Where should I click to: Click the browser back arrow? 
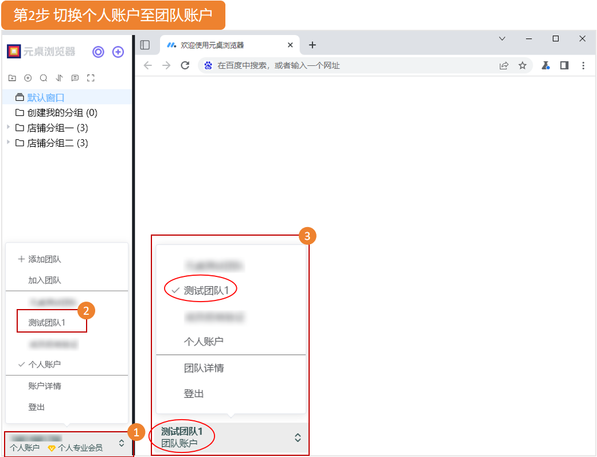click(148, 65)
